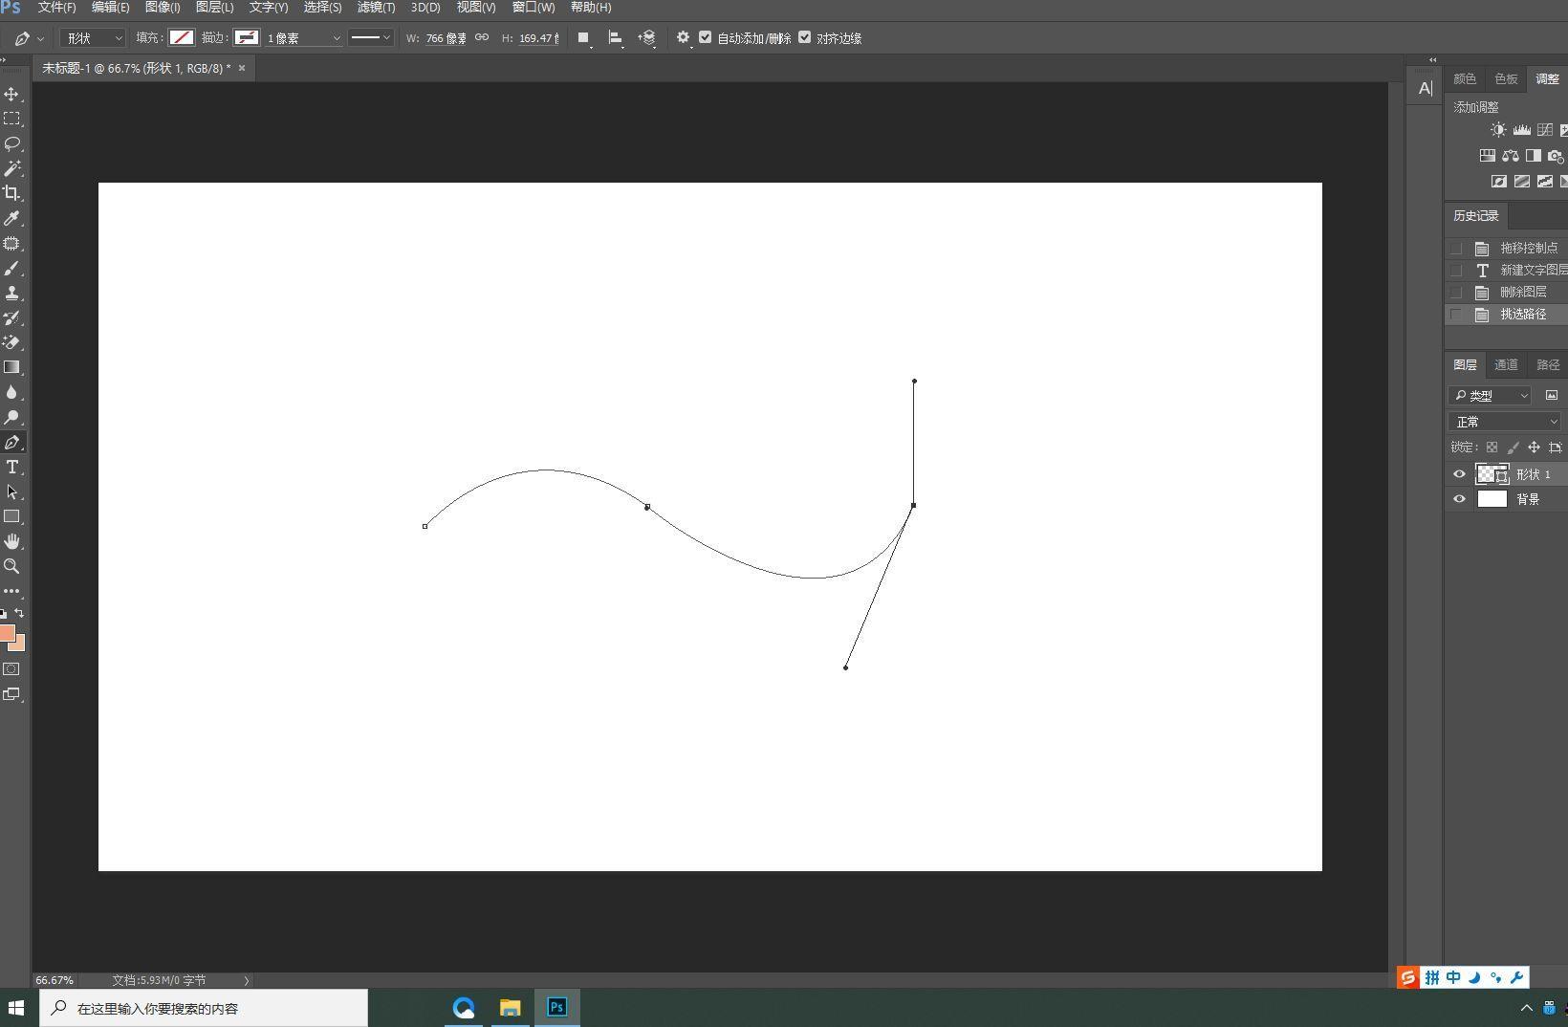Select the Rectangle shape tool

coord(12,516)
